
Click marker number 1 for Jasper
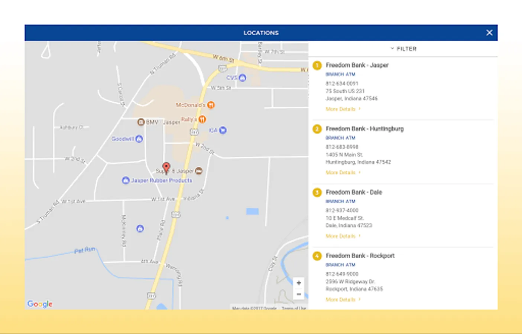317,65
